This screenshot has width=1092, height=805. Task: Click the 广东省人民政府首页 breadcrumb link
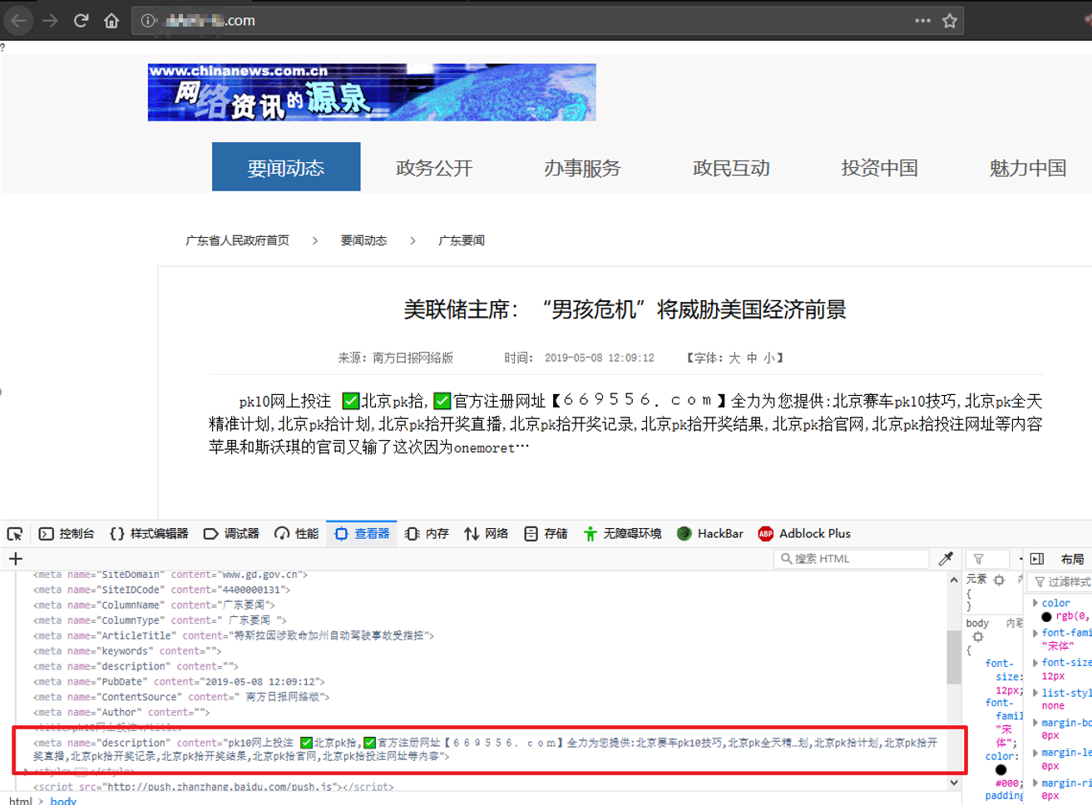tap(237, 240)
